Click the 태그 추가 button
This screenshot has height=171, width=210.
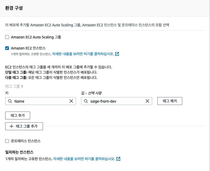click(18, 115)
